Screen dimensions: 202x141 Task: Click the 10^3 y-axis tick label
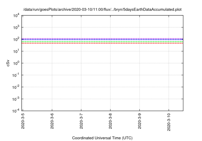(x=16, y=27)
